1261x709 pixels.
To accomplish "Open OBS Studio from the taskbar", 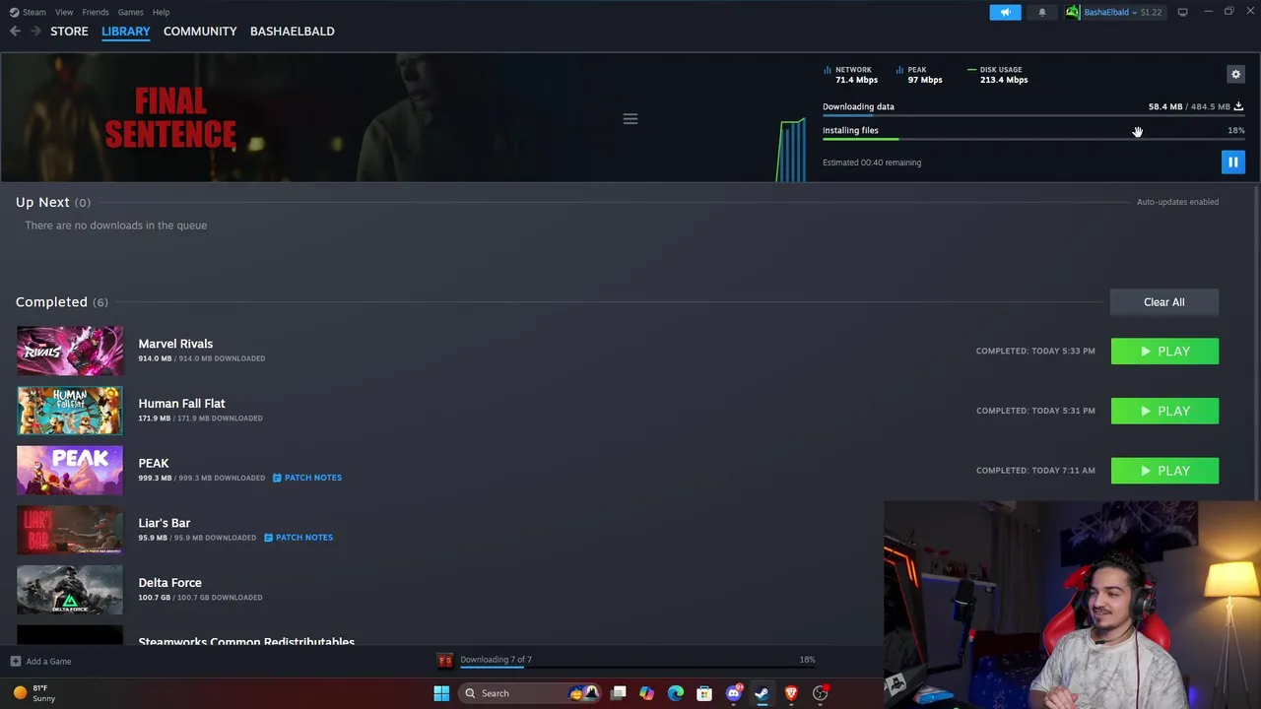I will point(820,693).
